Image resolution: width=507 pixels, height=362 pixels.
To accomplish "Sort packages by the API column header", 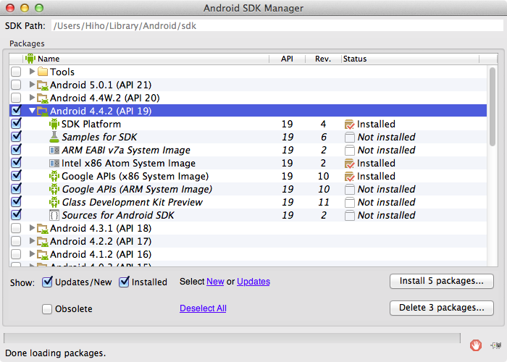I will click(287, 59).
